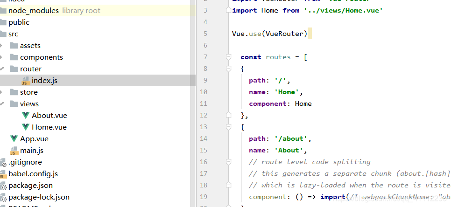
Task: Click component: Home on line 11
Action: (x=281, y=103)
